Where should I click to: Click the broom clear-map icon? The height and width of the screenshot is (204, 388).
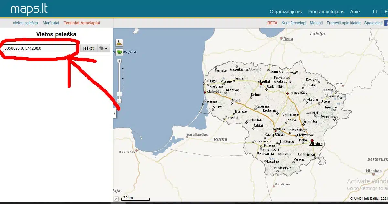[x=119, y=43]
